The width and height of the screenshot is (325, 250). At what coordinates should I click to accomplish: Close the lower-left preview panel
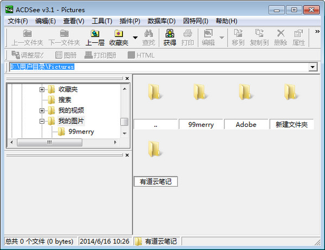point(127,155)
